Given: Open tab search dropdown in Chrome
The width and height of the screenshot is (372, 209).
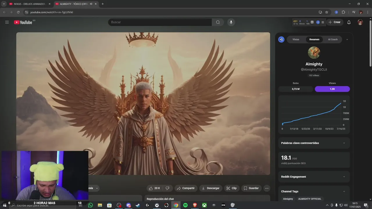Looking at the screenshot, I should pos(4,4).
